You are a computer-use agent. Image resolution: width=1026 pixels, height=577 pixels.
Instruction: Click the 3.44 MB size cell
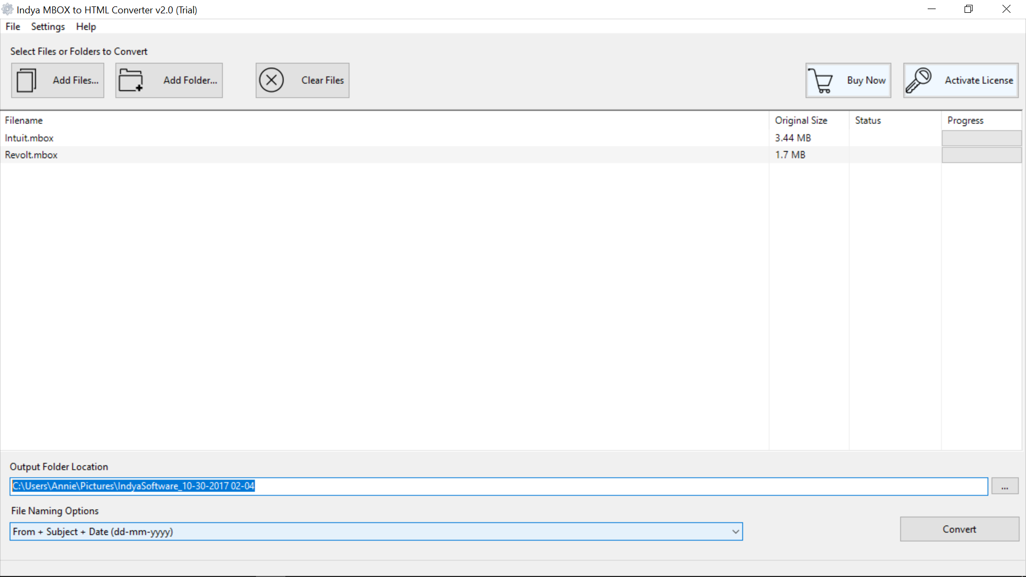point(793,138)
